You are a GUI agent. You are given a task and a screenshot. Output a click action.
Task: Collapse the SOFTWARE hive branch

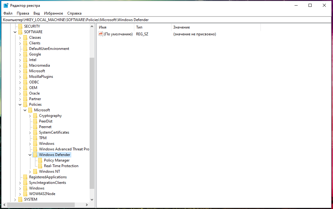coord(15,32)
